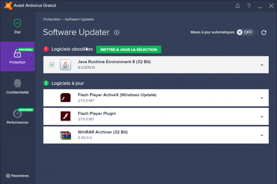Click WinRAR version 5.50.0.0
The width and height of the screenshot is (277, 184).
tap(85, 138)
